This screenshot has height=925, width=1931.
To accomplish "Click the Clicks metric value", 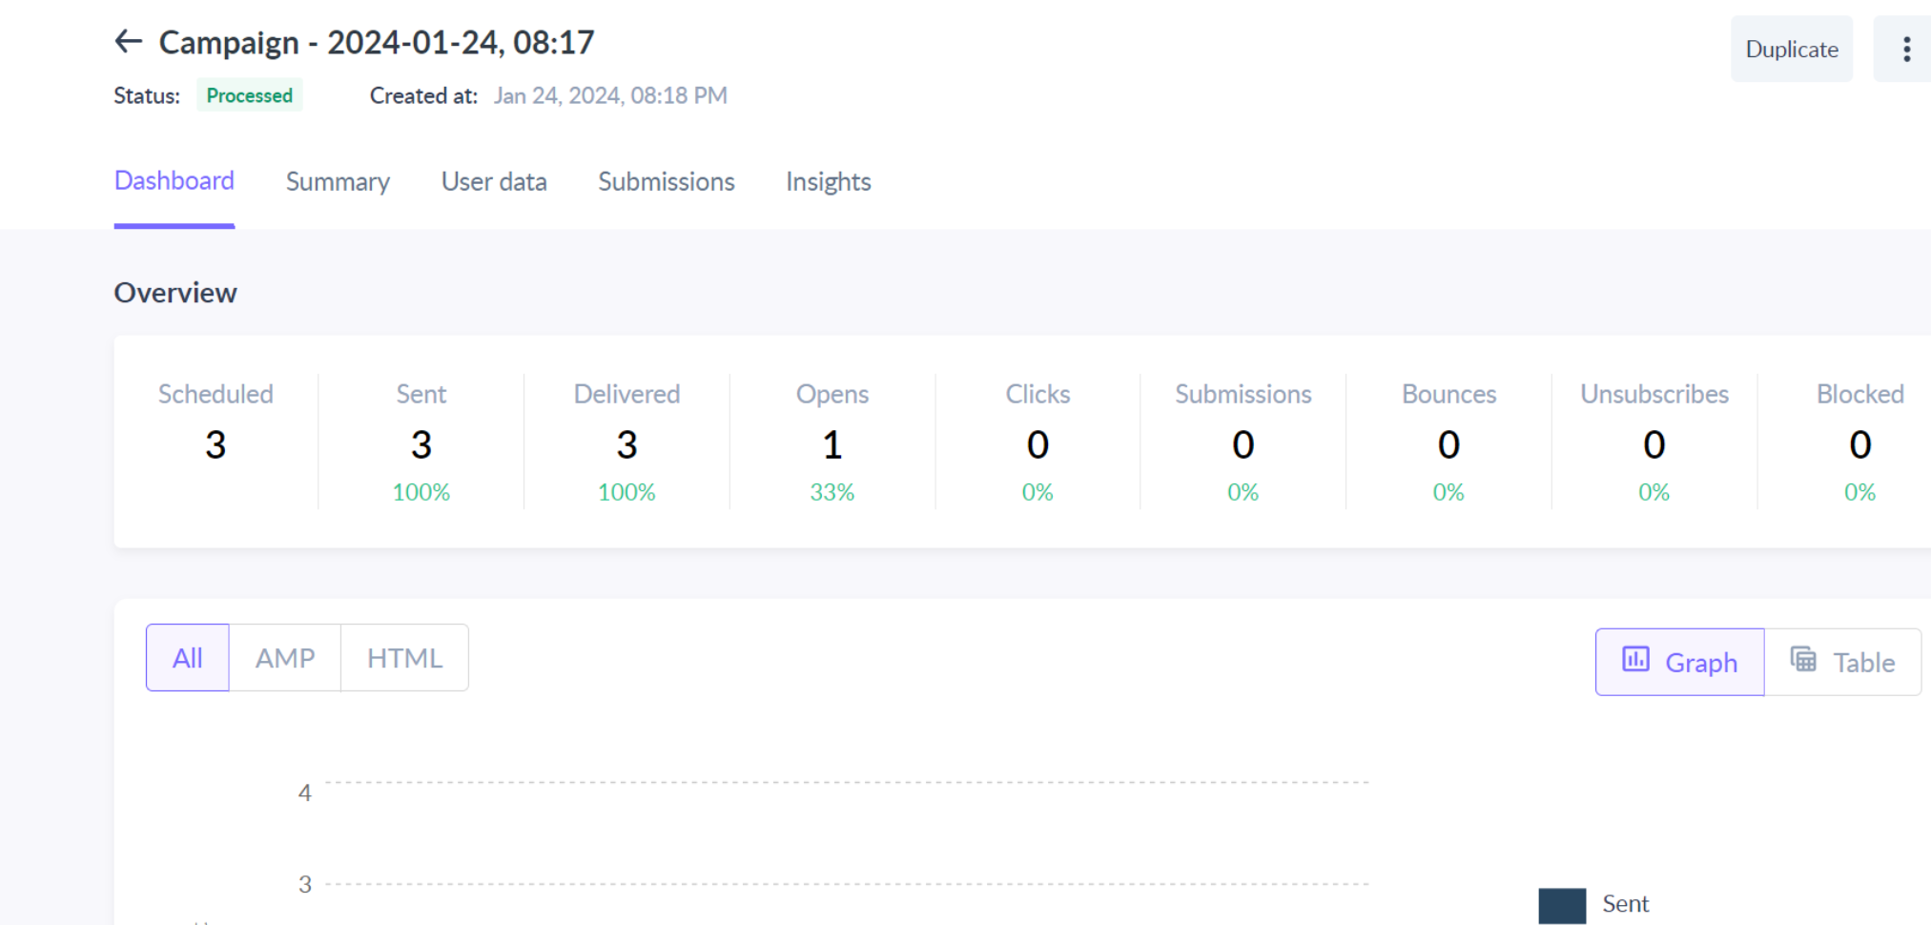I will tap(1037, 444).
